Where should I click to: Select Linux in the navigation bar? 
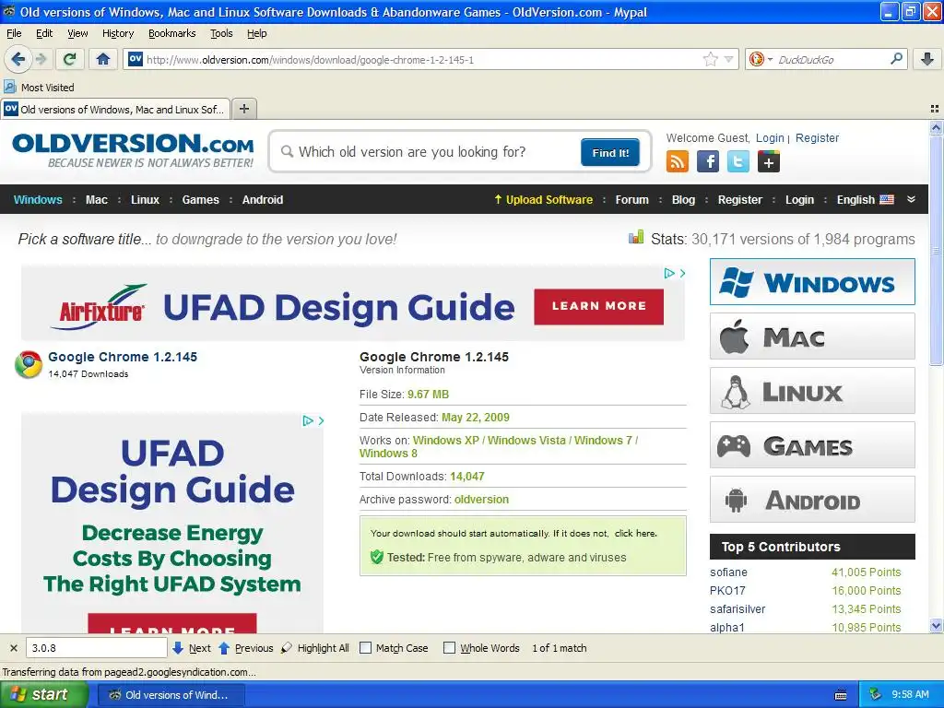tap(145, 199)
